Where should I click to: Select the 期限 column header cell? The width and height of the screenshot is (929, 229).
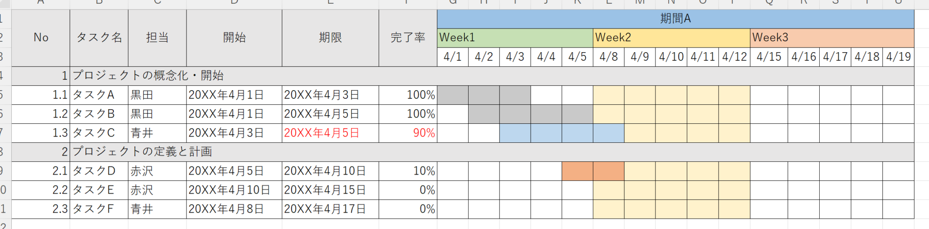[x=330, y=38]
